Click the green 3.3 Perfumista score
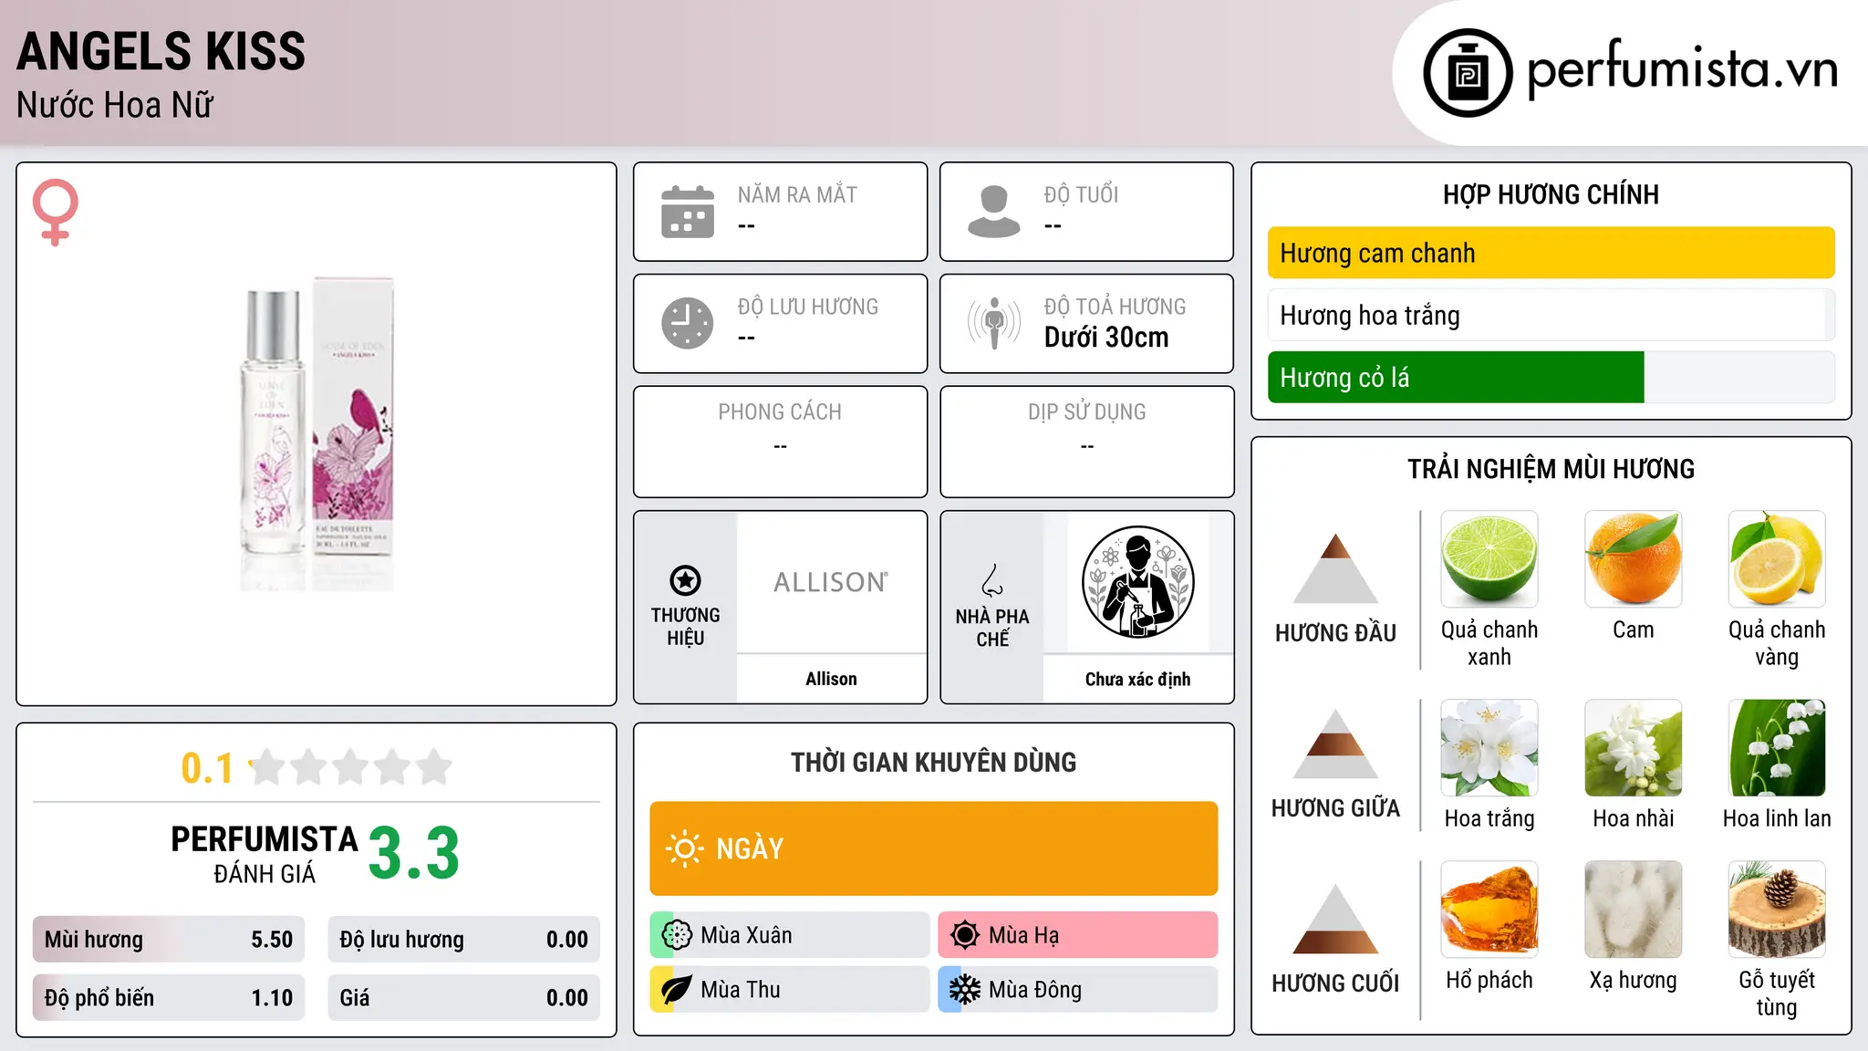This screenshot has width=1868, height=1051. 414,854
